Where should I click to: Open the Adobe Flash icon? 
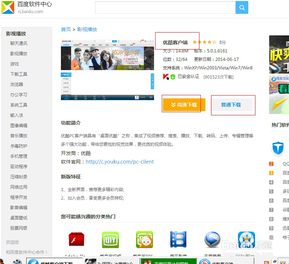[76, 239]
